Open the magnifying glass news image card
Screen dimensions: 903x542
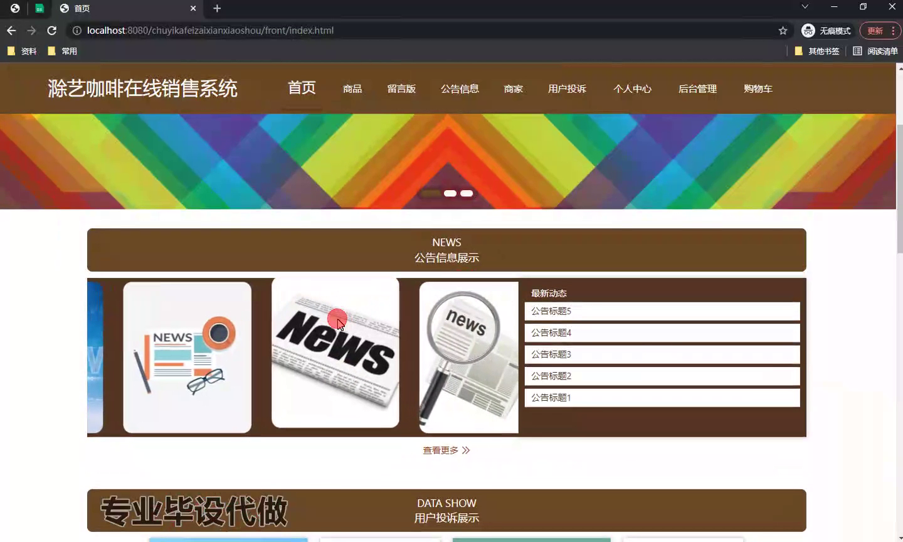pos(469,357)
